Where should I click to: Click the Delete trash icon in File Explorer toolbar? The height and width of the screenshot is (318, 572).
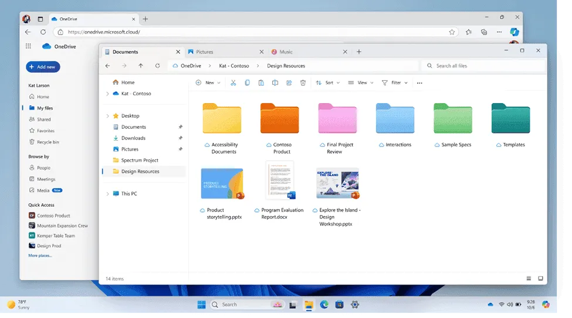point(303,83)
